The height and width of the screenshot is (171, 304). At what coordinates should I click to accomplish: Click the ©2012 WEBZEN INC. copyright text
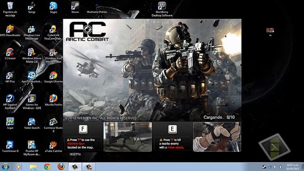[x=101, y=118]
